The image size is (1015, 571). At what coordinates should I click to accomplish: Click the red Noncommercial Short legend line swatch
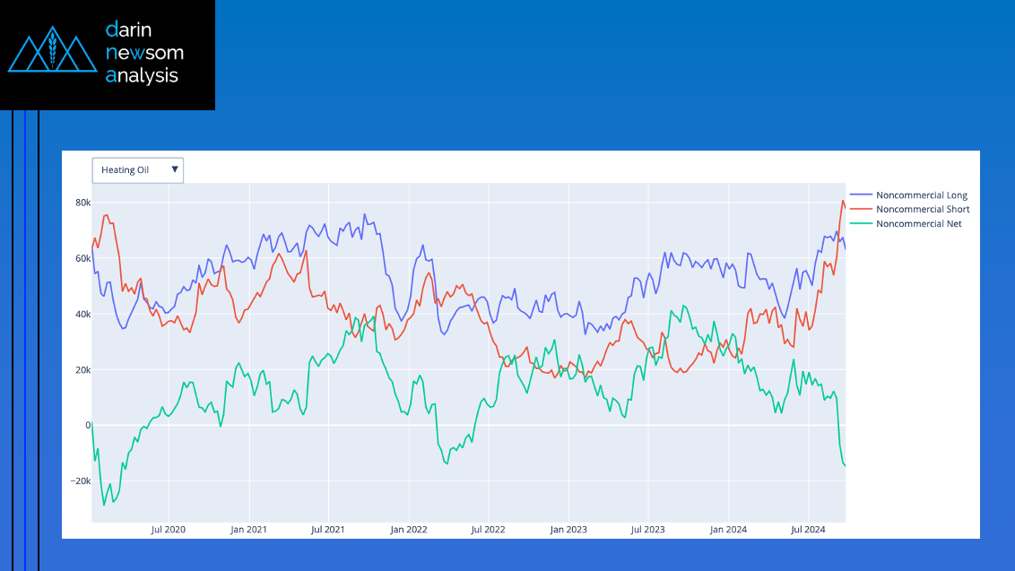pyautogui.click(x=860, y=210)
